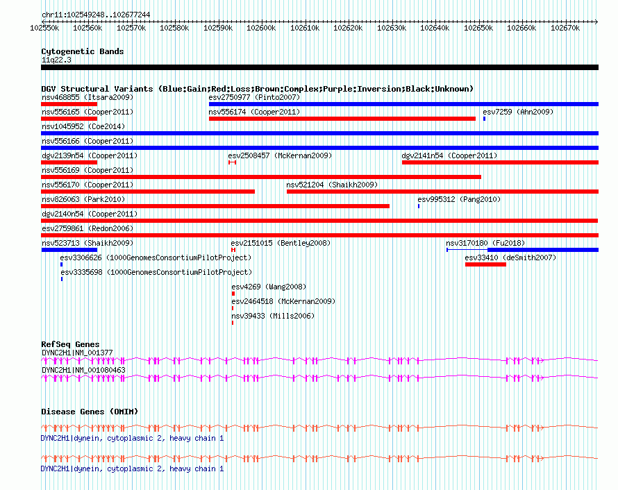The image size is (618, 490).
Task: Click the Cytogenetic Bands track heading
Action: click(83, 51)
